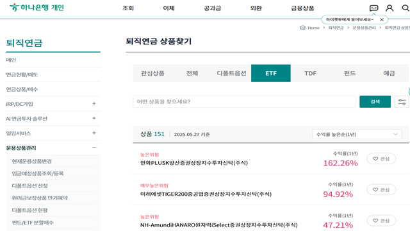The height and width of the screenshot is (231, 410).
Task: Open 디폴트옵션 선정 submenu item
Action: pyautogui.click(x=30, y=185)
